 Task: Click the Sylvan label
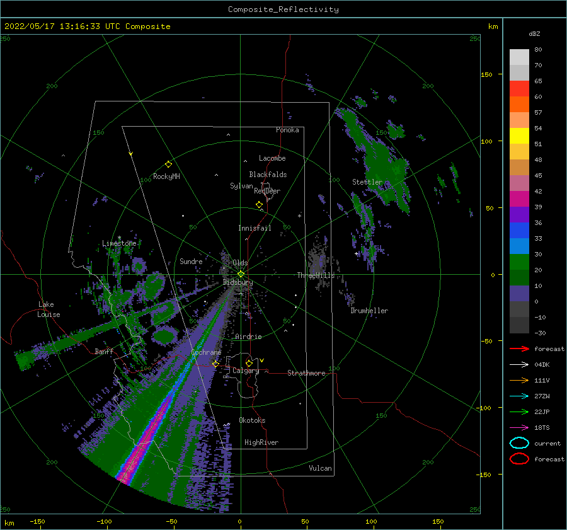pos(241,186)
